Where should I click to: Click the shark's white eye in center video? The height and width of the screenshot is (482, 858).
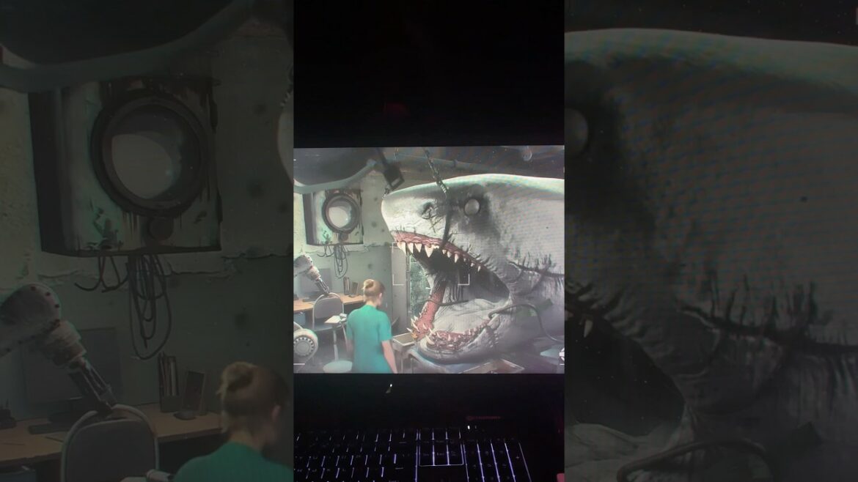point(471,207)
